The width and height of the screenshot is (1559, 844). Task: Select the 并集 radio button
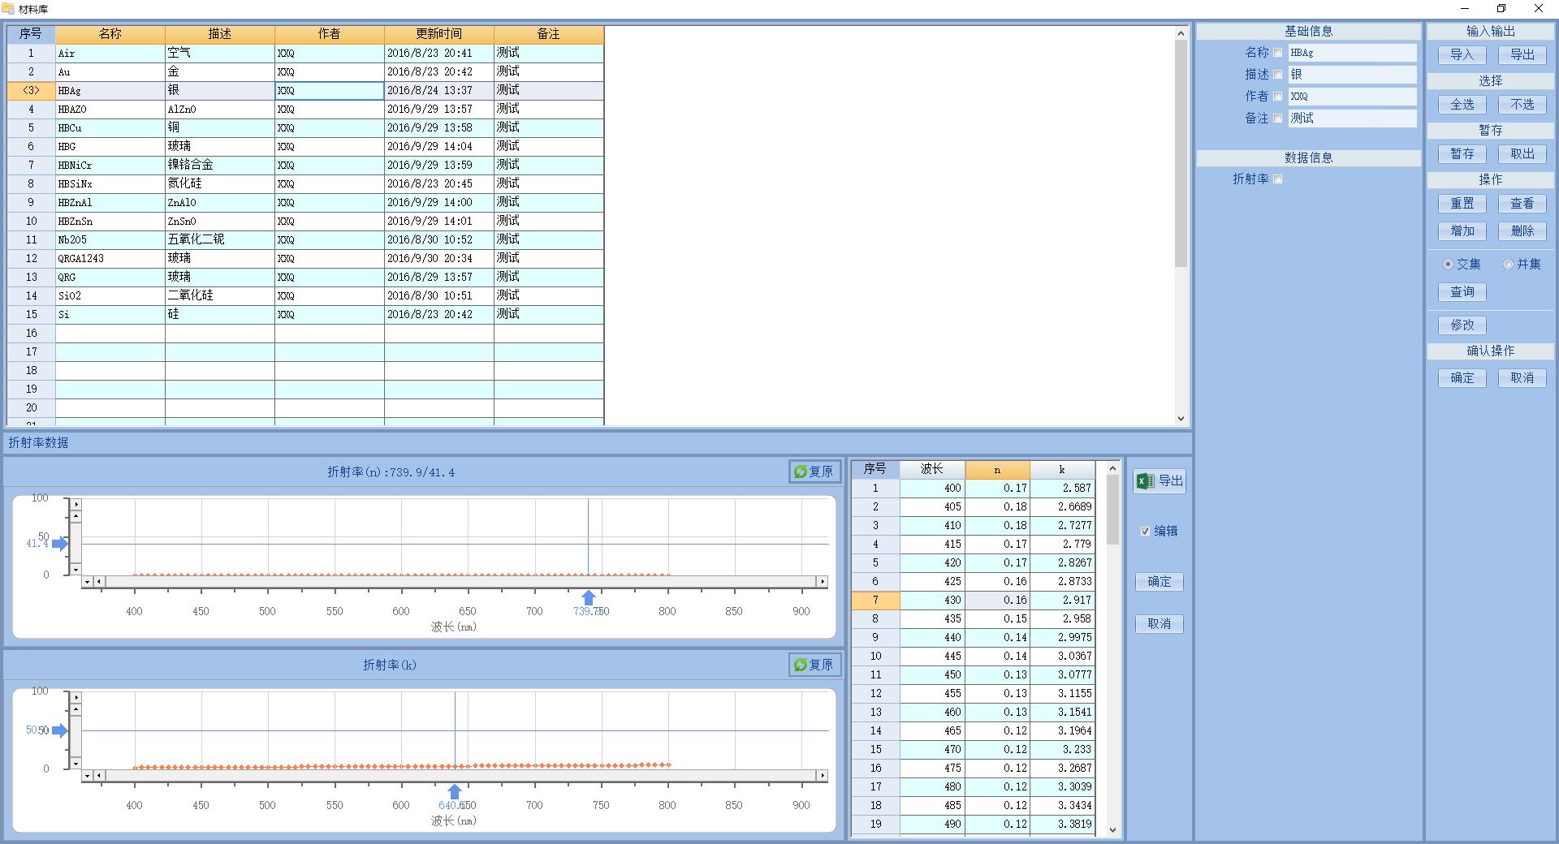(x=1508, y=265)
